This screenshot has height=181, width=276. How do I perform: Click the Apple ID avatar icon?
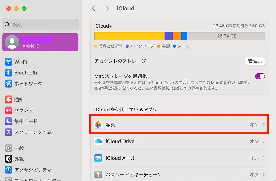(x=12, y=42)
